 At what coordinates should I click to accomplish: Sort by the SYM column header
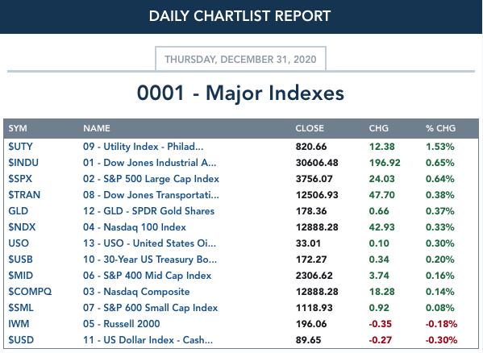click(x=18, y=128)
